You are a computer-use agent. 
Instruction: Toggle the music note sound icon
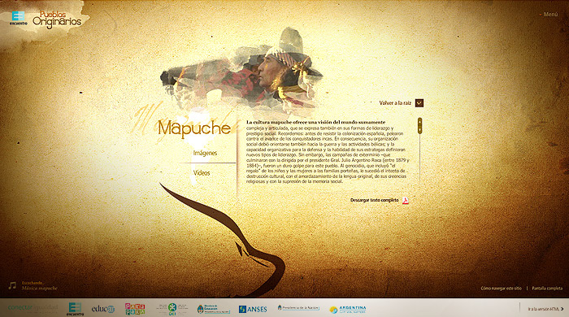12,285
